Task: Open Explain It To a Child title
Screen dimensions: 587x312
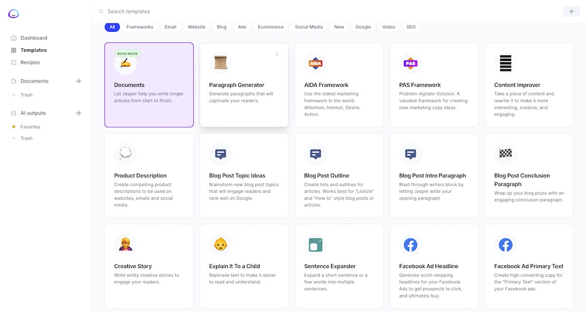Action: (234, 266)
